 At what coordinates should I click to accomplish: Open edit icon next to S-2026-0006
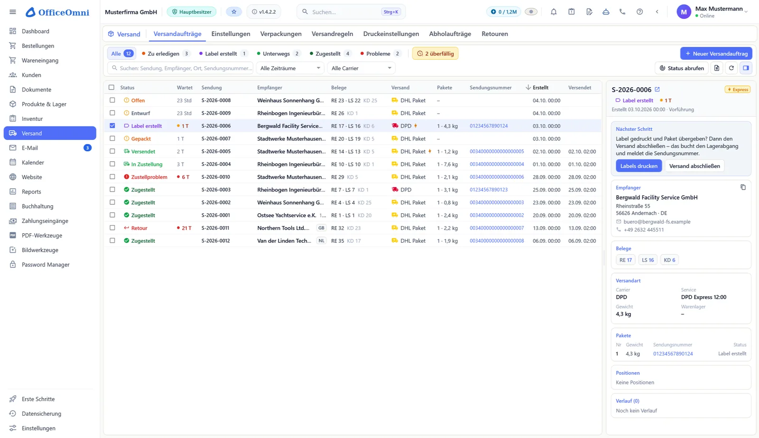pos(657,89)
